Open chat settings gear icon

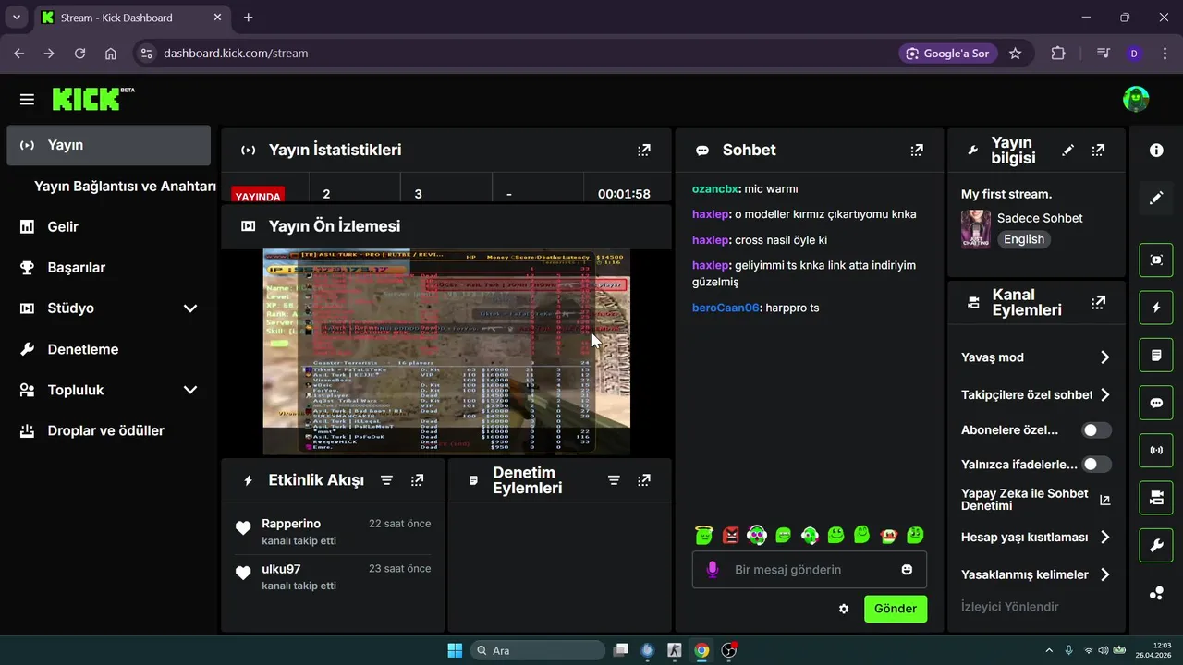coord(844,609)
